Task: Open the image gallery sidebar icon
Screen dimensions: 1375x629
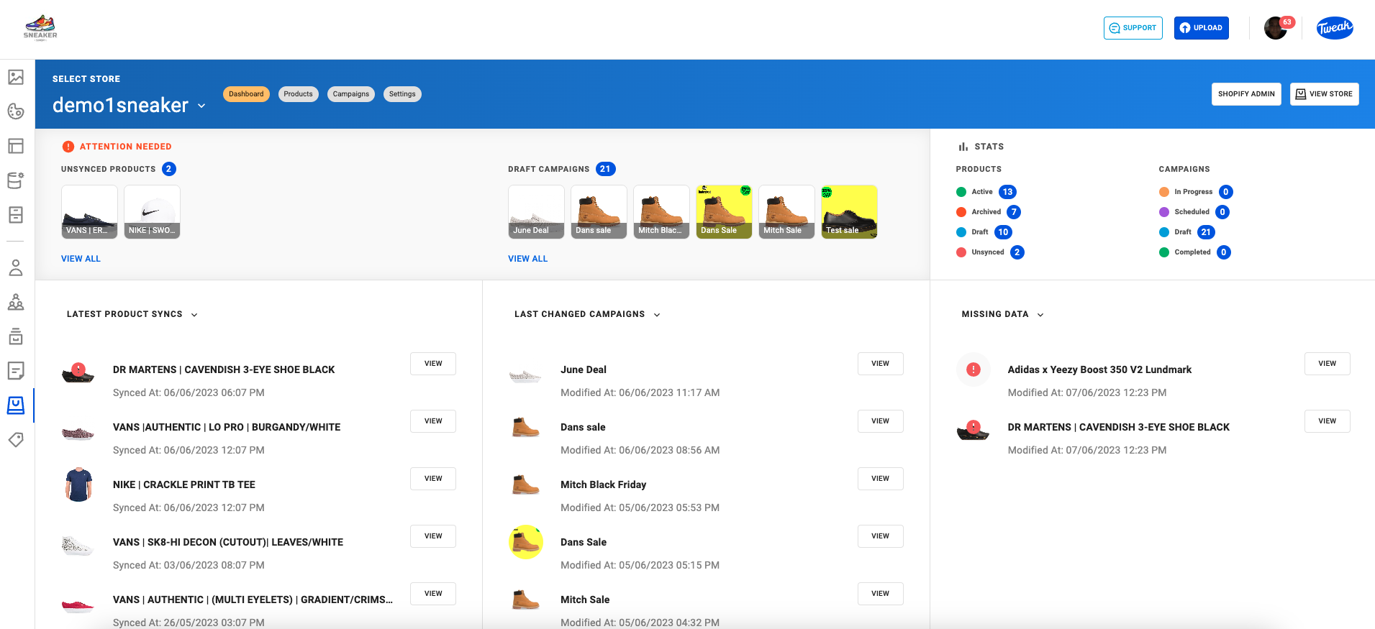Action: point(16,77)
